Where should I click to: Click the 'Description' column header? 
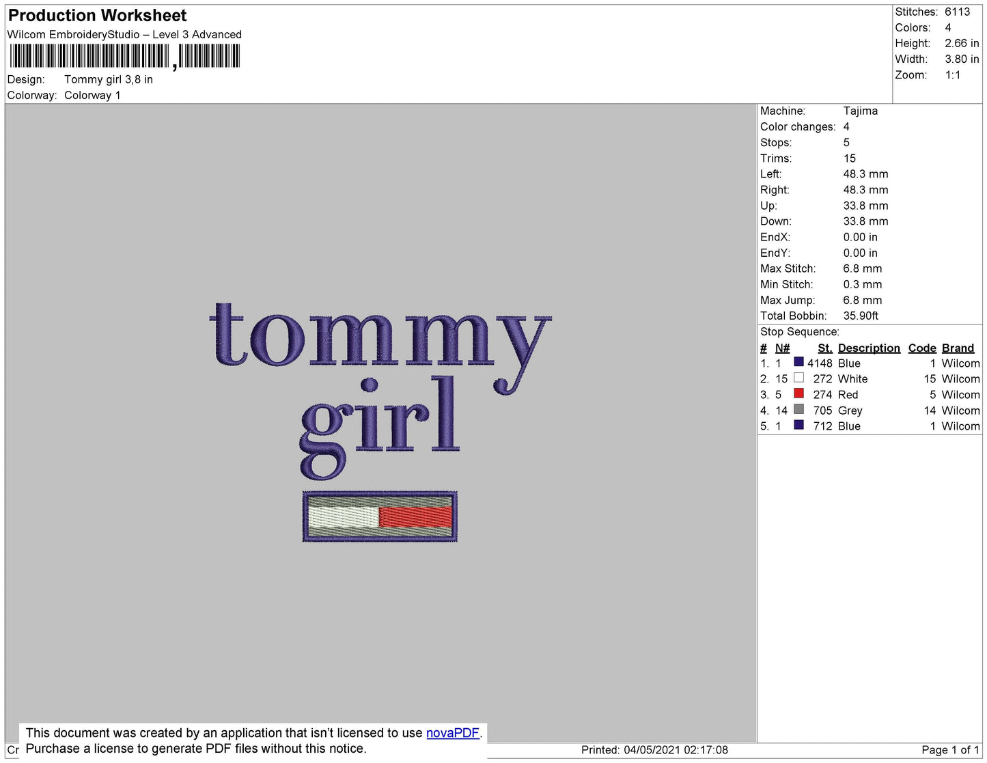[x=869, y=348]
